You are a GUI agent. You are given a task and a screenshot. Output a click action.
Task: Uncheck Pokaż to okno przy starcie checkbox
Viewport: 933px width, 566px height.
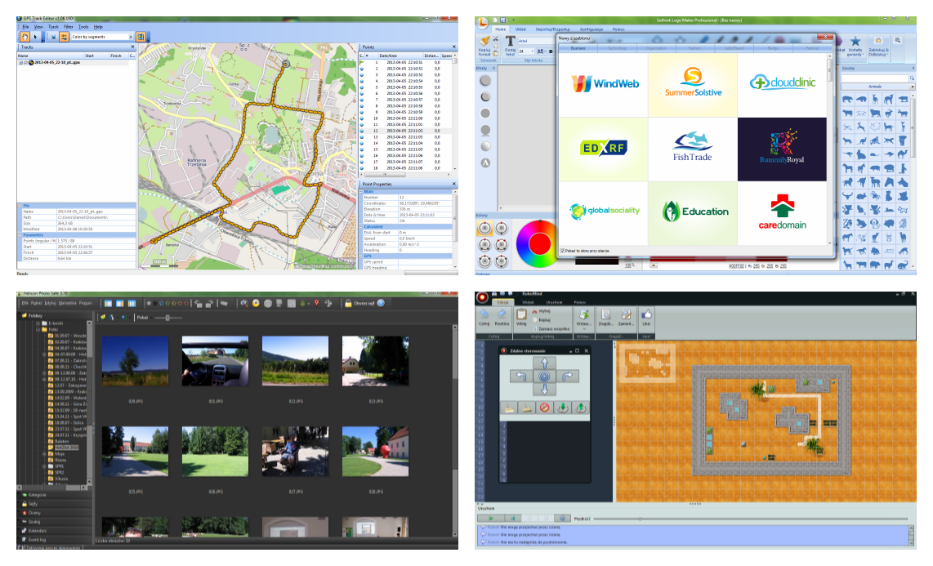point(562,251)
